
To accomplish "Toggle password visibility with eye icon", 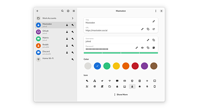I will click(x=142, y=48).
